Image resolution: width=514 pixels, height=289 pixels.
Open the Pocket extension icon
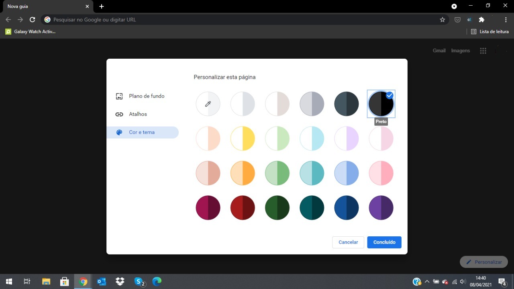click(457, 20)
